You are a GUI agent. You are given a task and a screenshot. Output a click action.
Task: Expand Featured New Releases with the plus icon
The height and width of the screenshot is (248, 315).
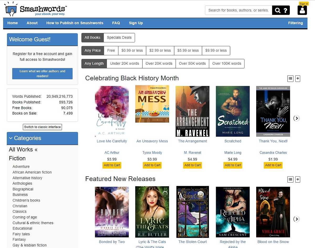pyautogui.click(x=298, y=179)
